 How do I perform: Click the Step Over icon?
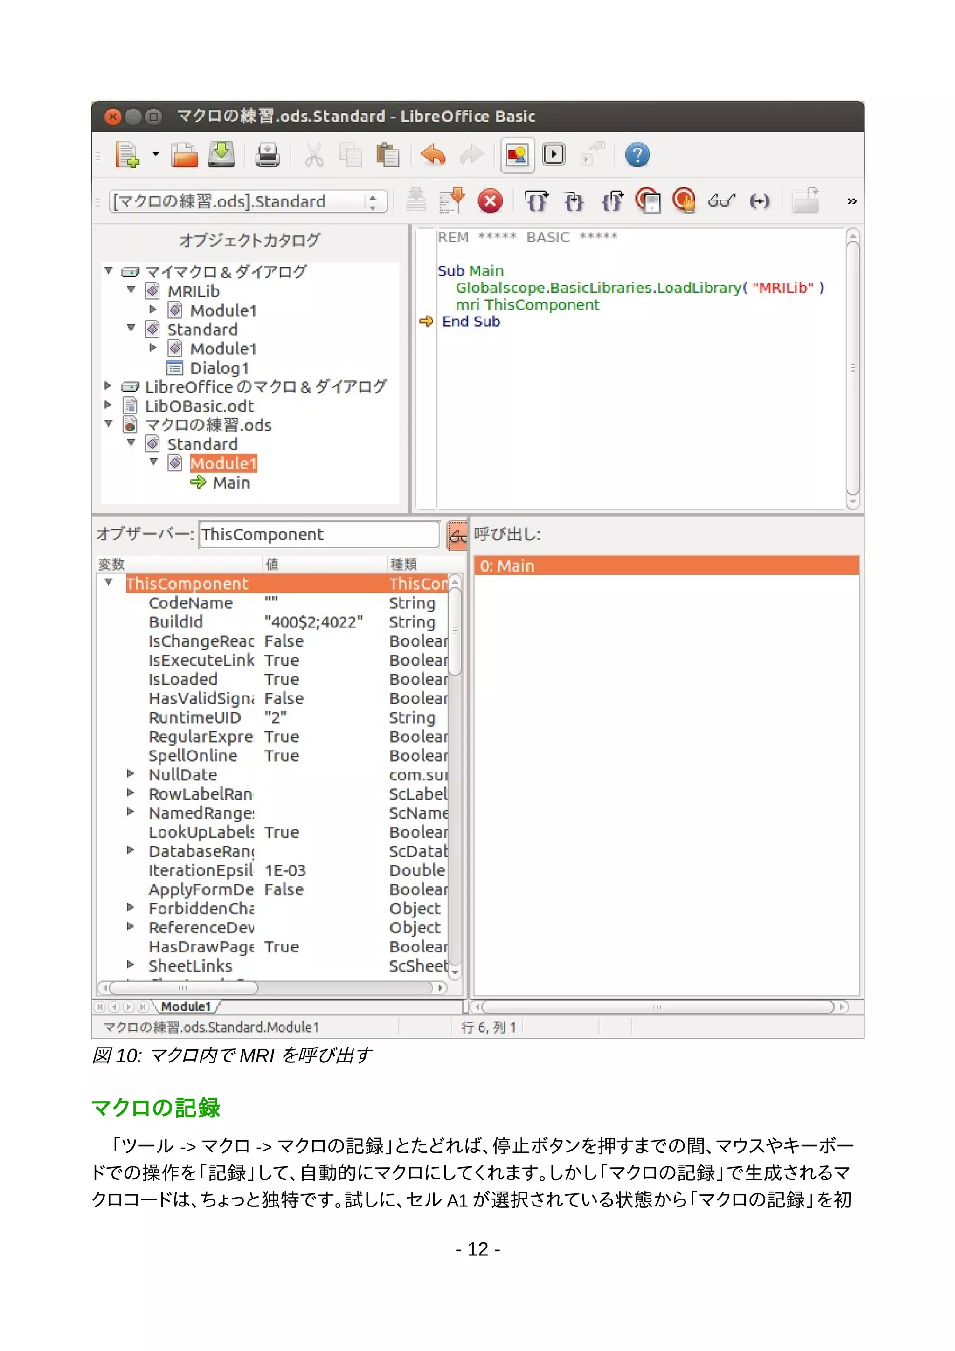point(537,201)
